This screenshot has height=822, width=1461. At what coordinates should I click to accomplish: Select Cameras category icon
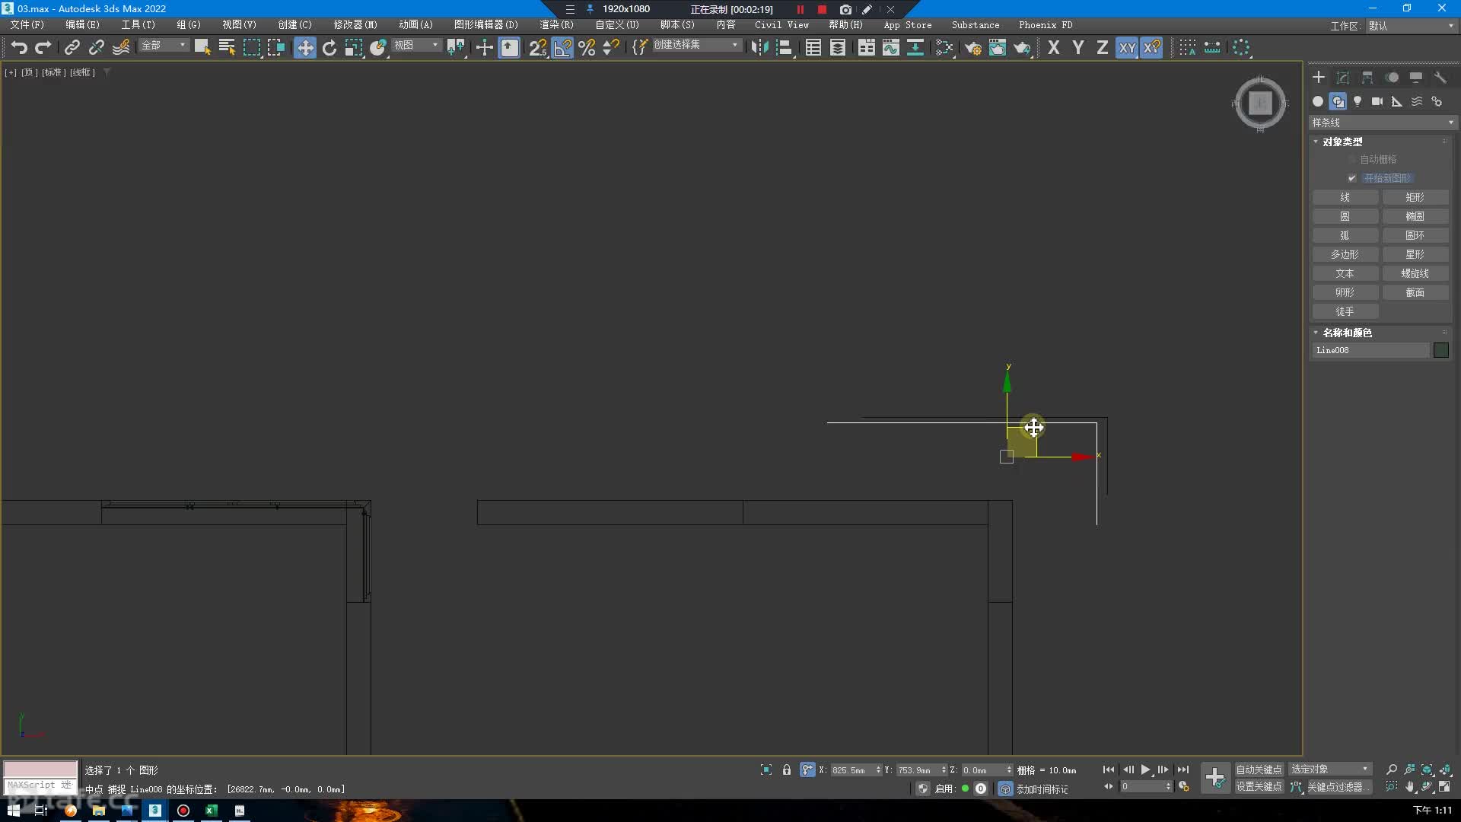click(1377, 101)
